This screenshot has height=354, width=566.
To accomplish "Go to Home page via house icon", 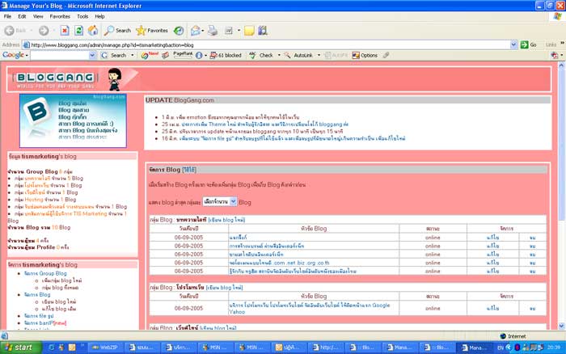I will [x=93, y=31].
